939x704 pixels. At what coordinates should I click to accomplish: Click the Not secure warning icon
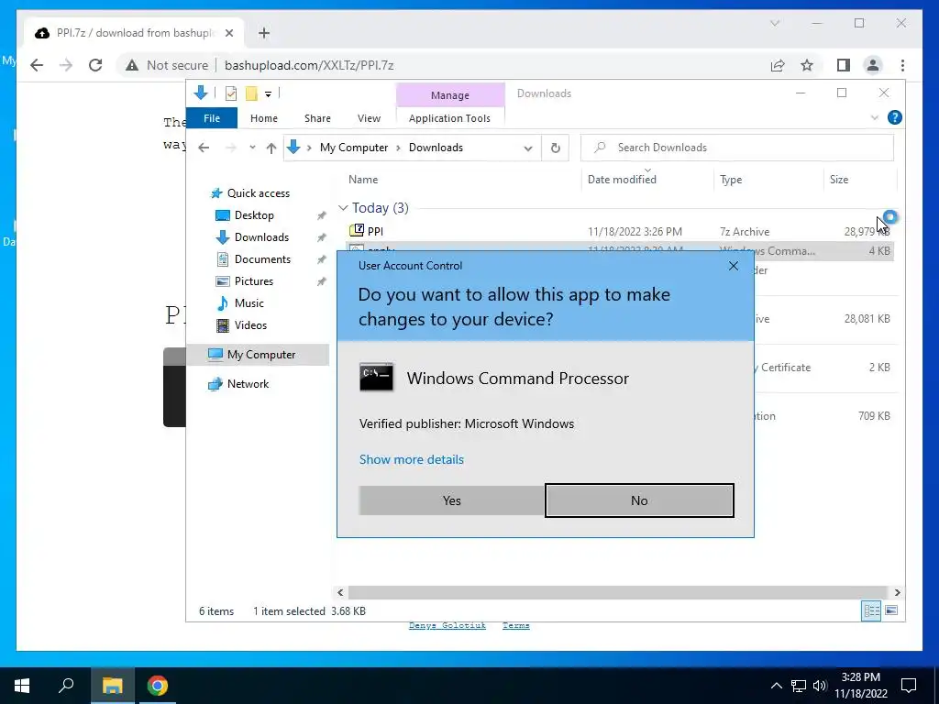click(x=132, y=65)
